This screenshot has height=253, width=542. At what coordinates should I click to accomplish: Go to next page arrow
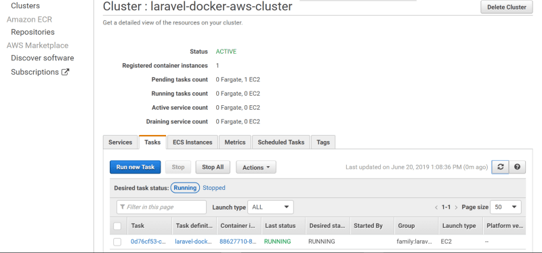click(x=456, y=208)
